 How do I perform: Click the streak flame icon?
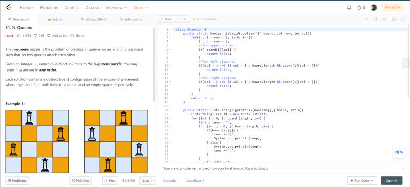tap(359, 8)
